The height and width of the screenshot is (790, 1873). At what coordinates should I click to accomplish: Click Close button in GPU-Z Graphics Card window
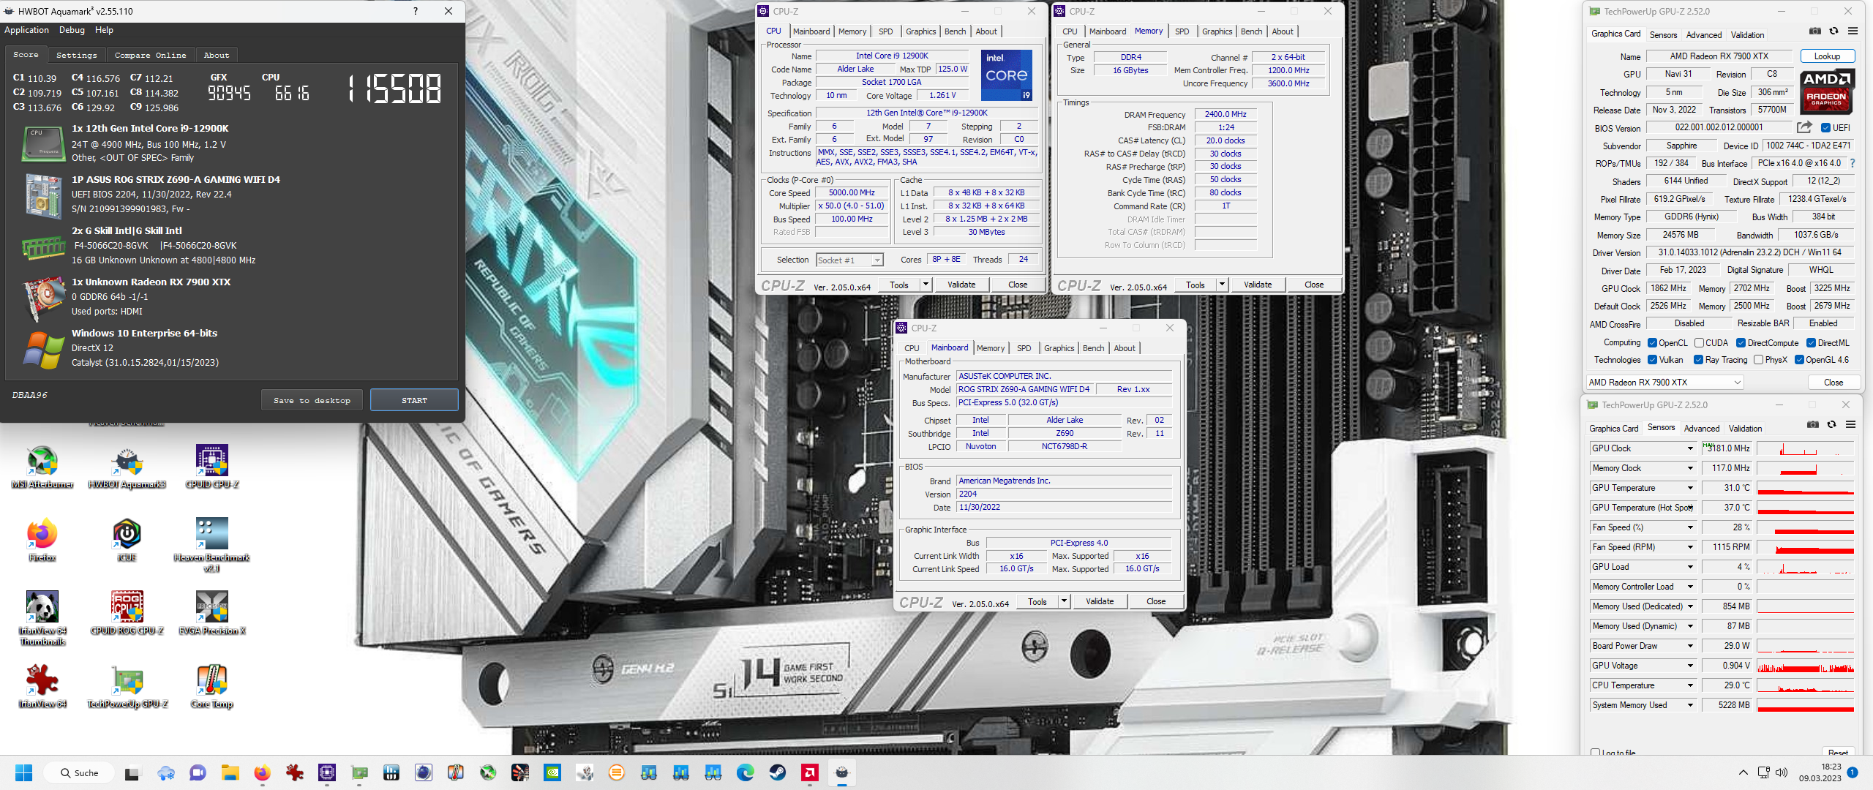(1833, 383)
